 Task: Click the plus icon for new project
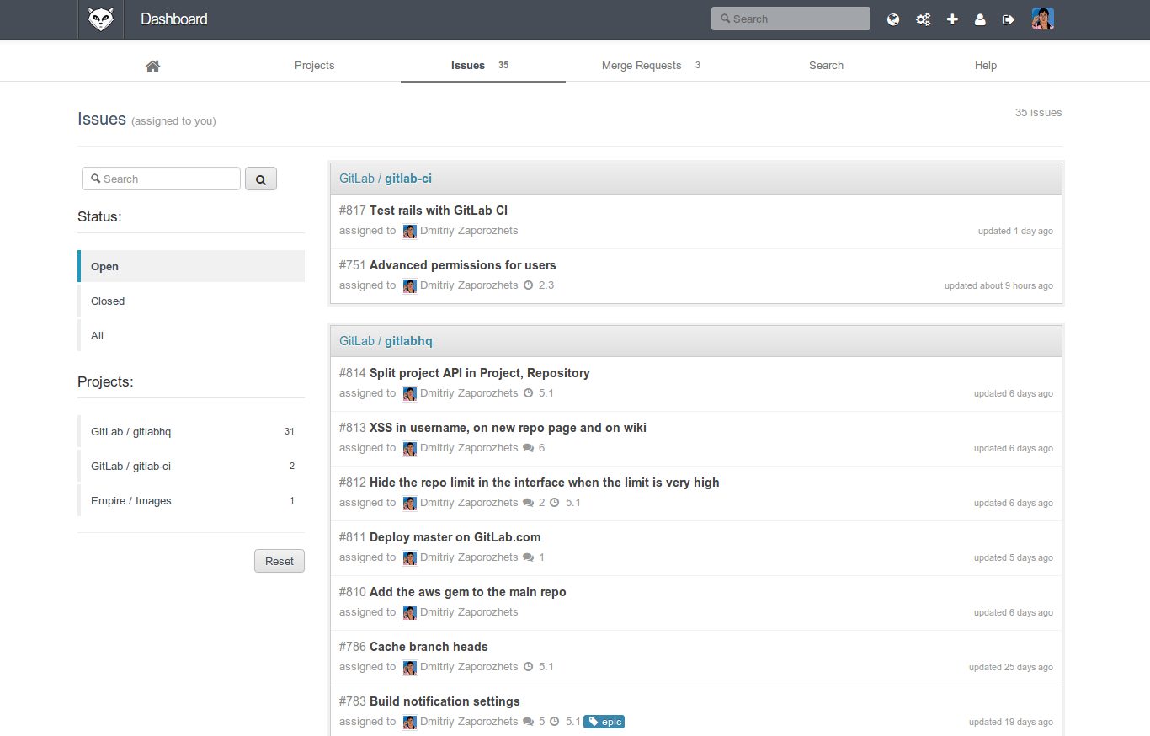(952, 19)
